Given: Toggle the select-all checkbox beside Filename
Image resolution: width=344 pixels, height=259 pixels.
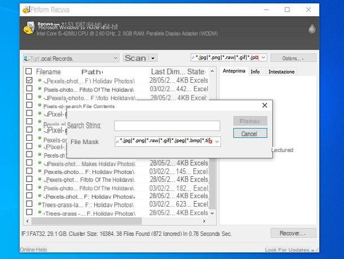Looking at the screenshot, I should pos(29,71).
